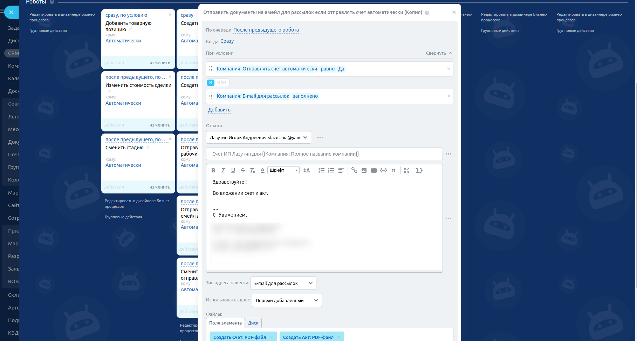This screenshot has height=341, width=637.
Task: Switch to the Поля элемента files tab
Action: (225, 323)
